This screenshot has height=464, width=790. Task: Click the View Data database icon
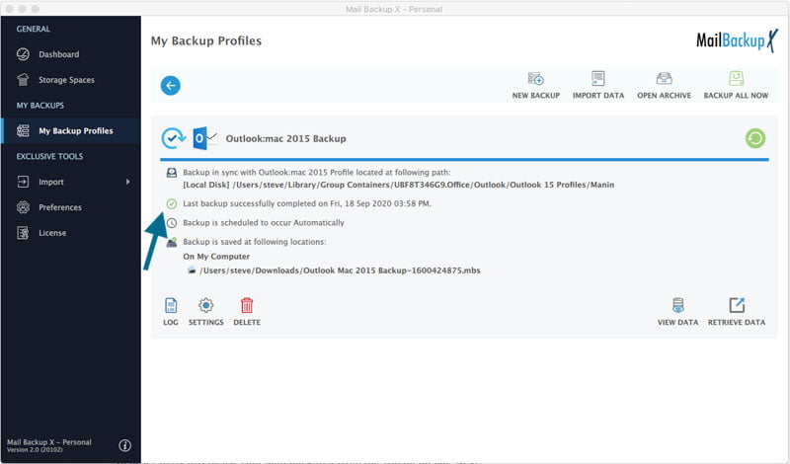(x=678, y=305)
